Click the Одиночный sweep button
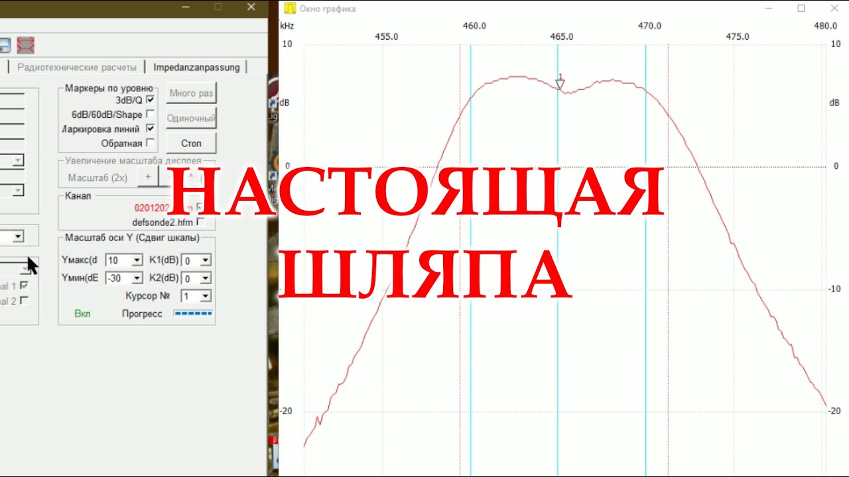The image size is (849, 477). click(x=191, y=119)
